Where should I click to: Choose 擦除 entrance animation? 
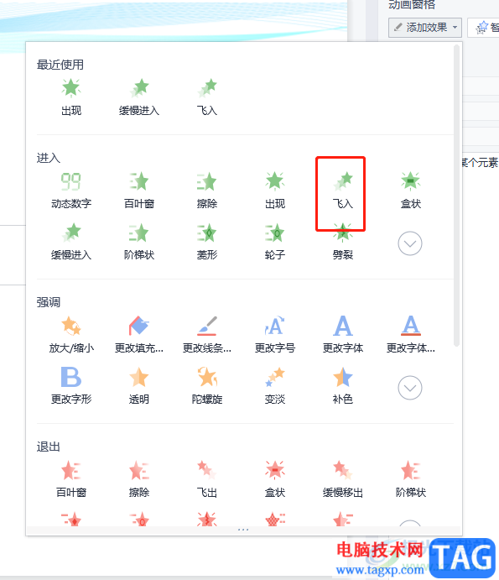click(207, 191)
